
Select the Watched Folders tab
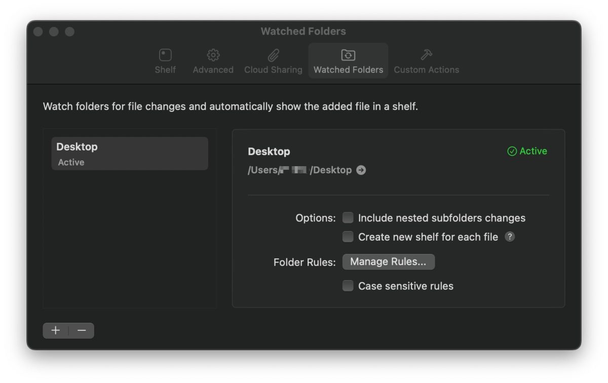348,61
